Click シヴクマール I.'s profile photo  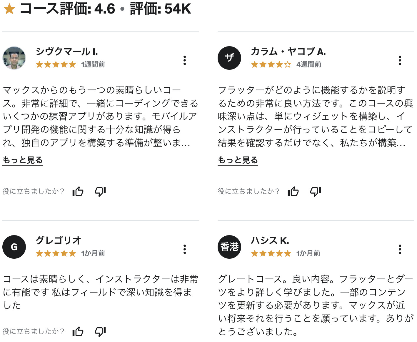point(14,58)
